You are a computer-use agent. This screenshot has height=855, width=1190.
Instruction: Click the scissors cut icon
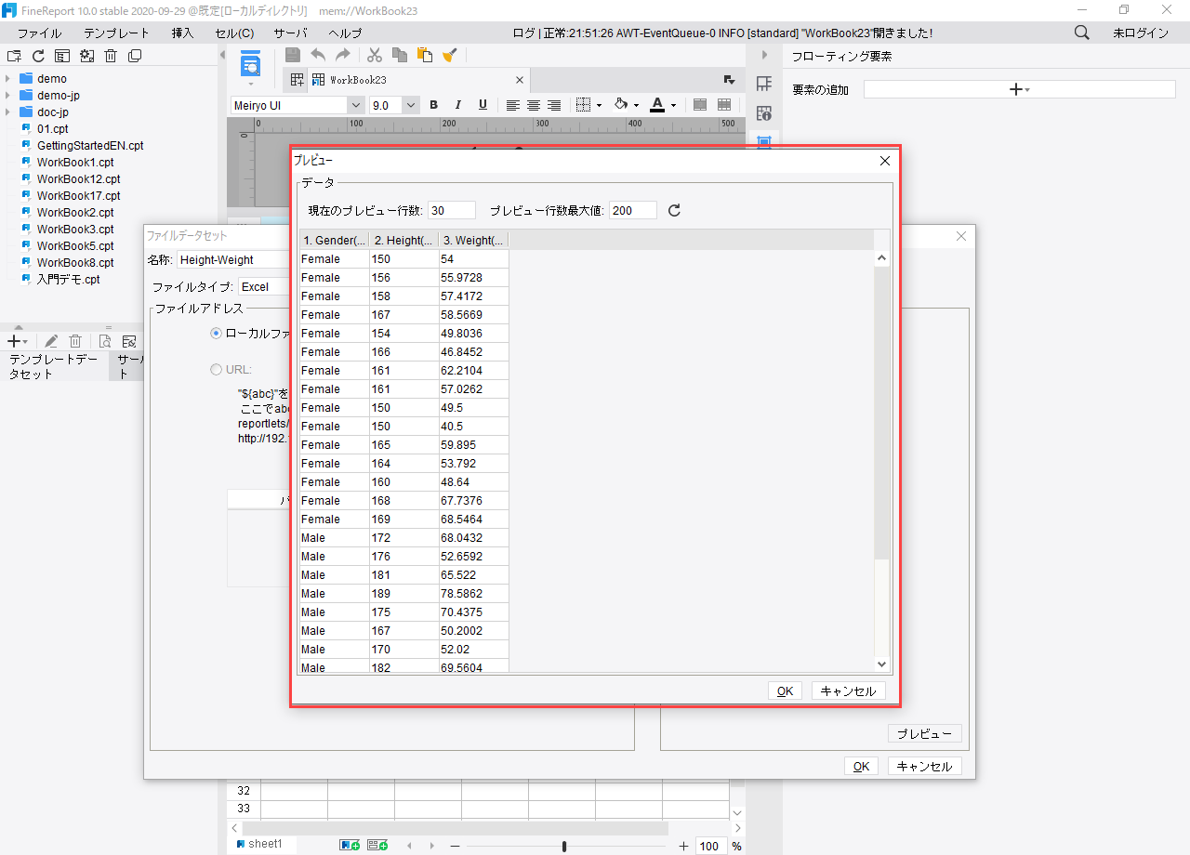point(375,55)
